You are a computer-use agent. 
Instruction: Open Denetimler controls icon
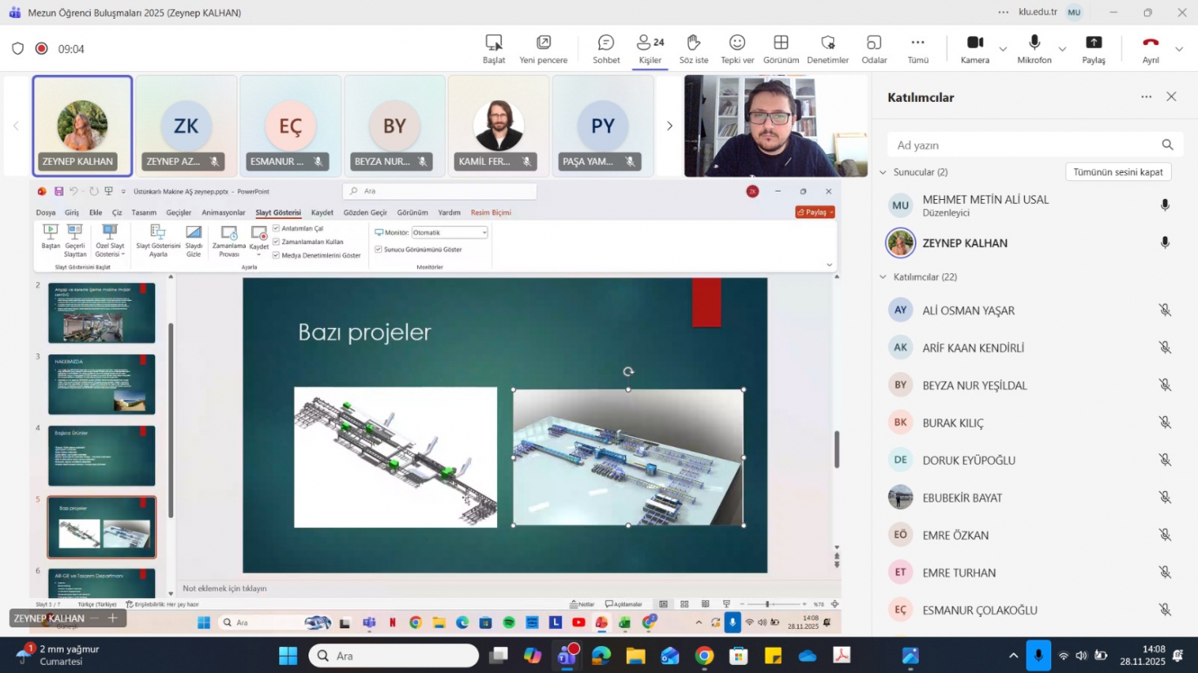(828, 48)
